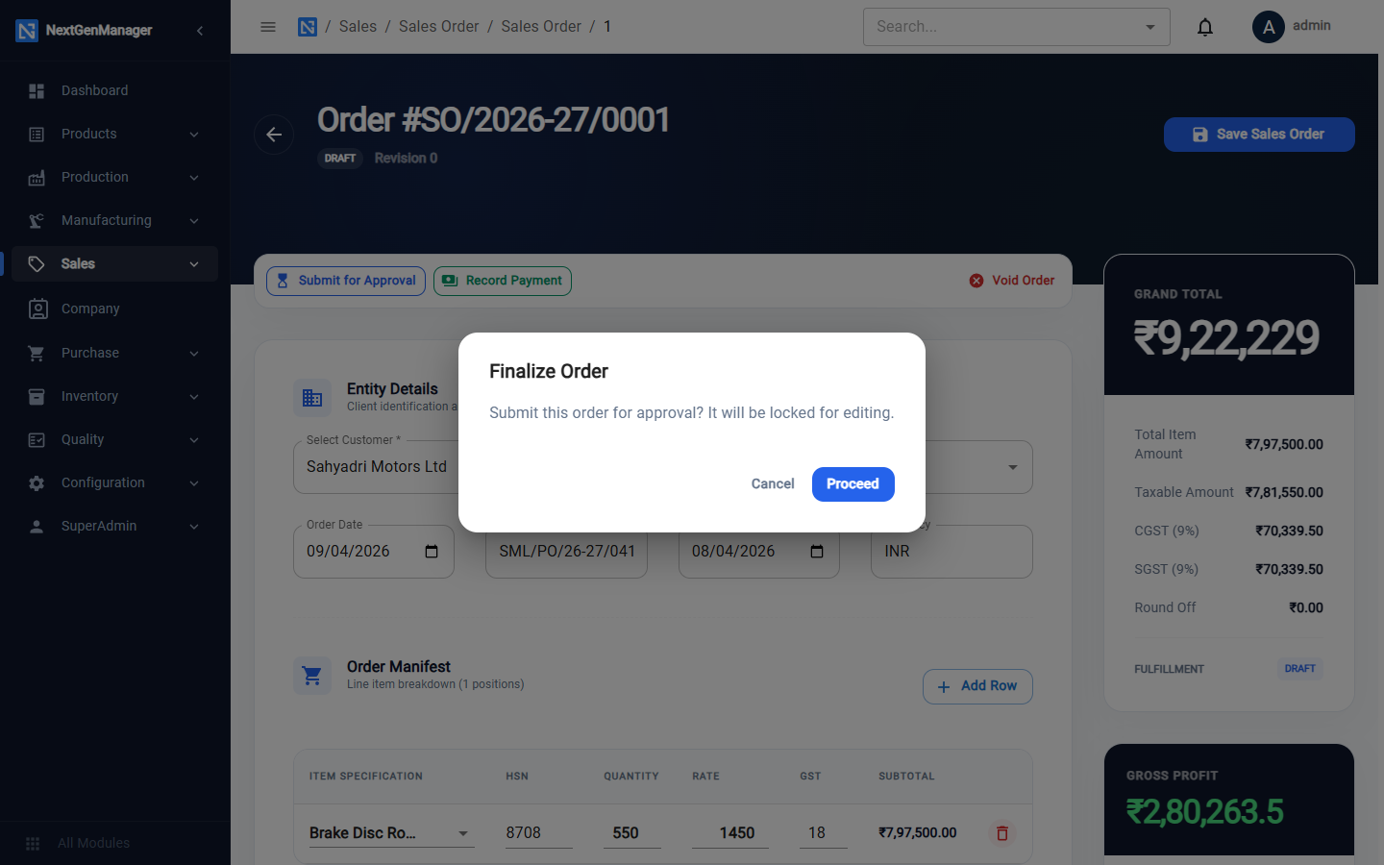This screenshot has height=865, width=1384.
Task: Expand the Production menu chevron
Action: click(194, 178)
